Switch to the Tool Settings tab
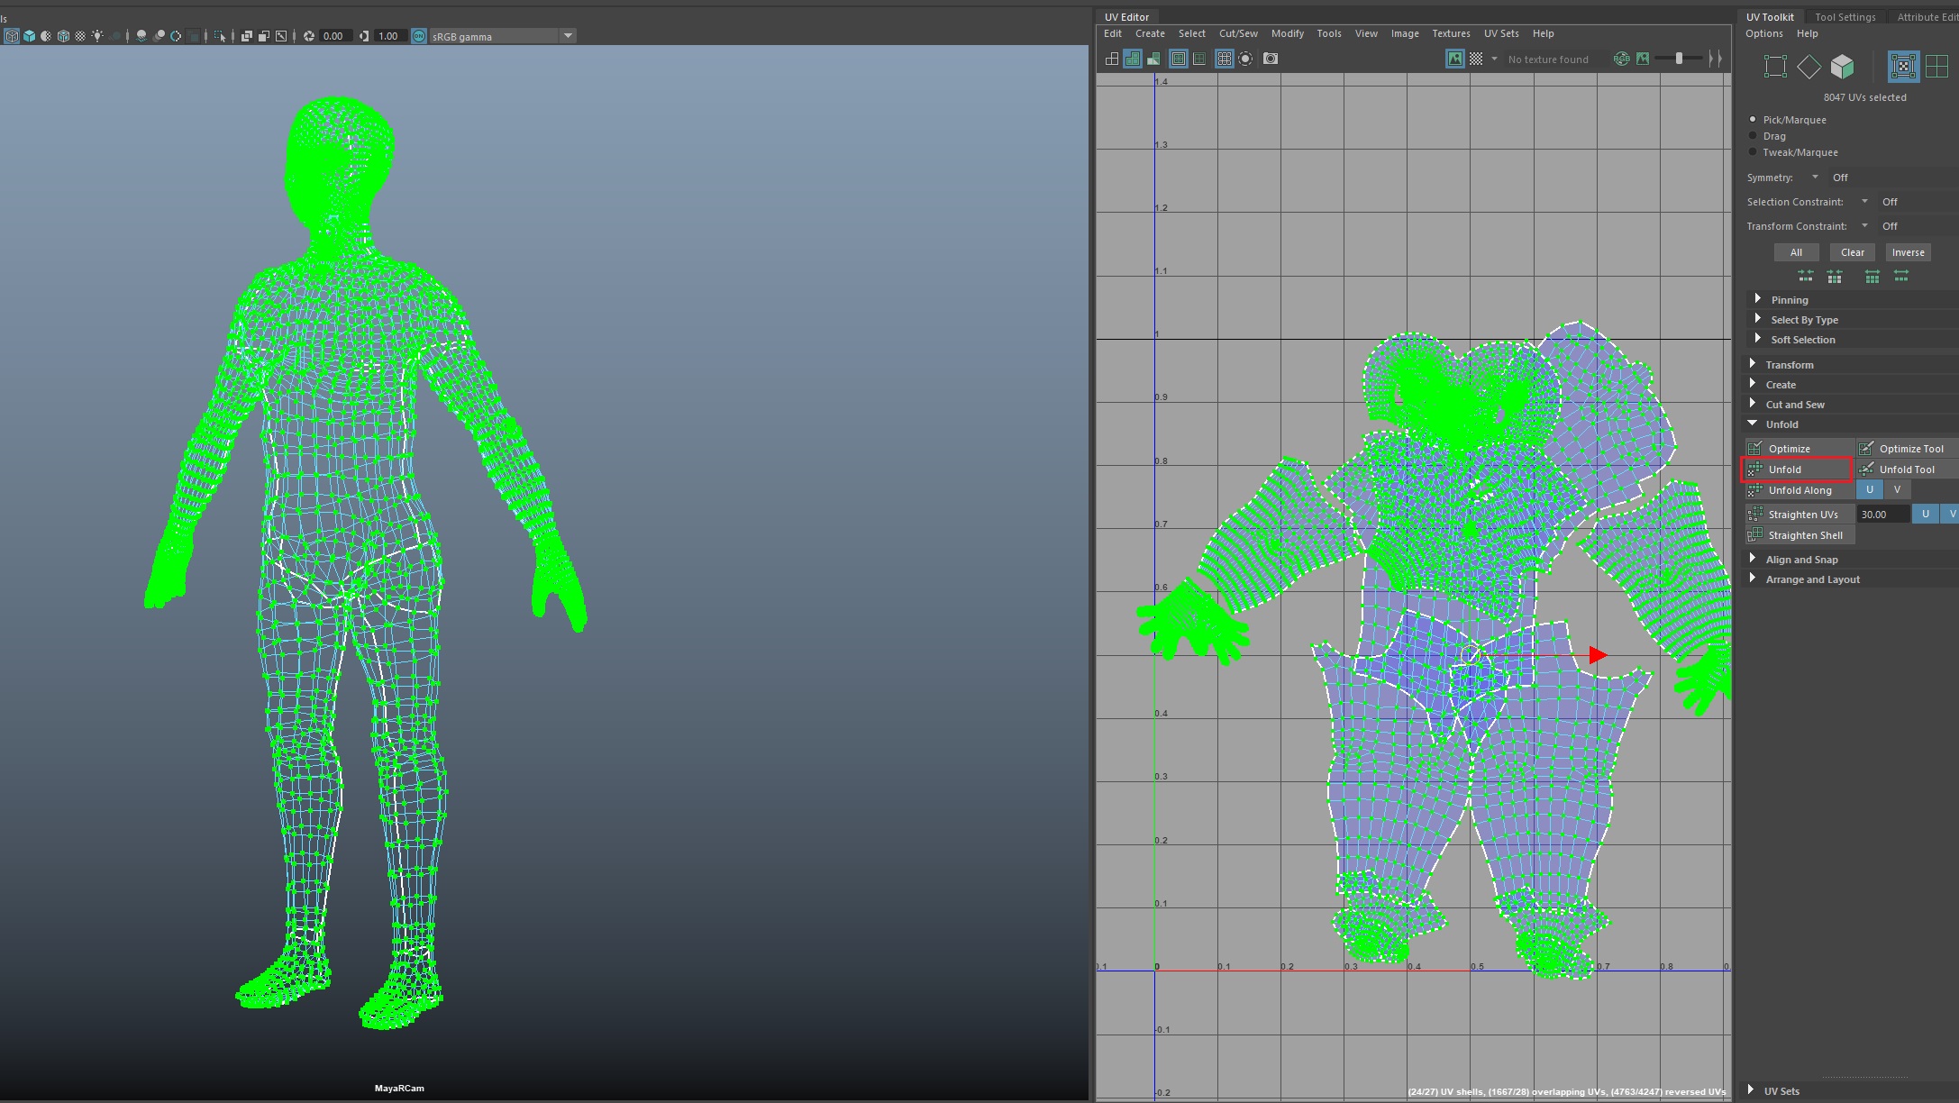1959x1103 pixels. pos(1845,17)
